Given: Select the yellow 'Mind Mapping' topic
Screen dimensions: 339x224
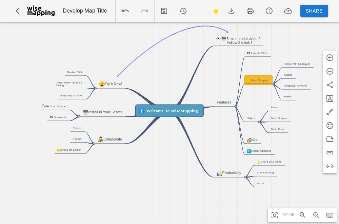Looking at the screenshot, I should click(258, 80).
